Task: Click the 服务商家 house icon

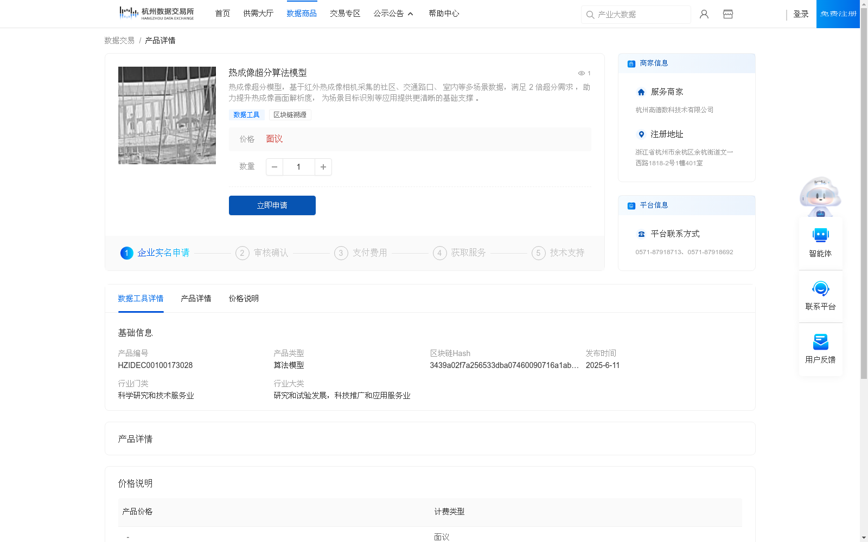Action: pyautogui.click(x=641, y=92)
